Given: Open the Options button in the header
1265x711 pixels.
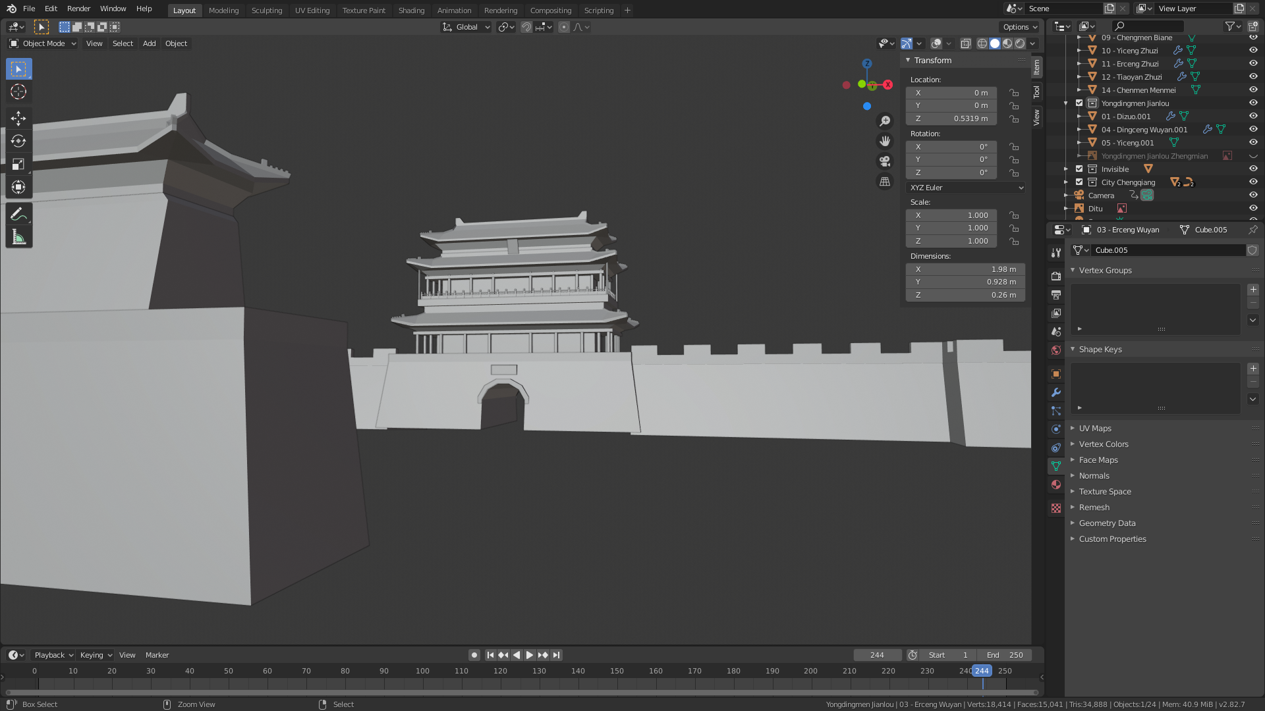Looking at the screenshot, I should (1019, 27).
